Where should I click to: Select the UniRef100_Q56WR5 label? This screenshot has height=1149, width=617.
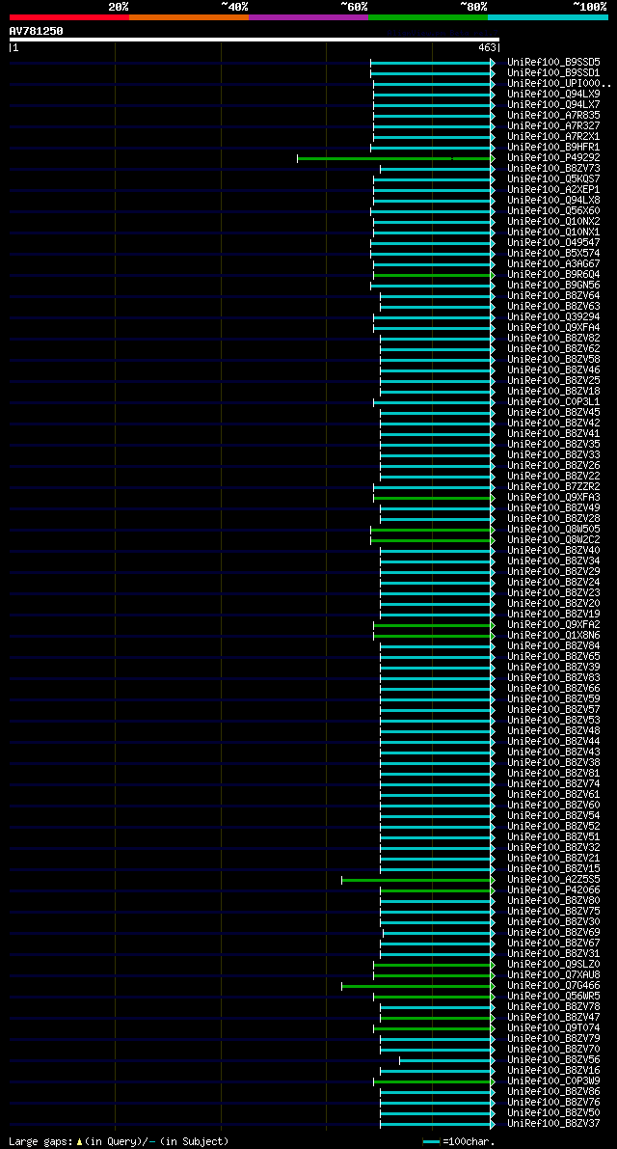pos(553,998)
